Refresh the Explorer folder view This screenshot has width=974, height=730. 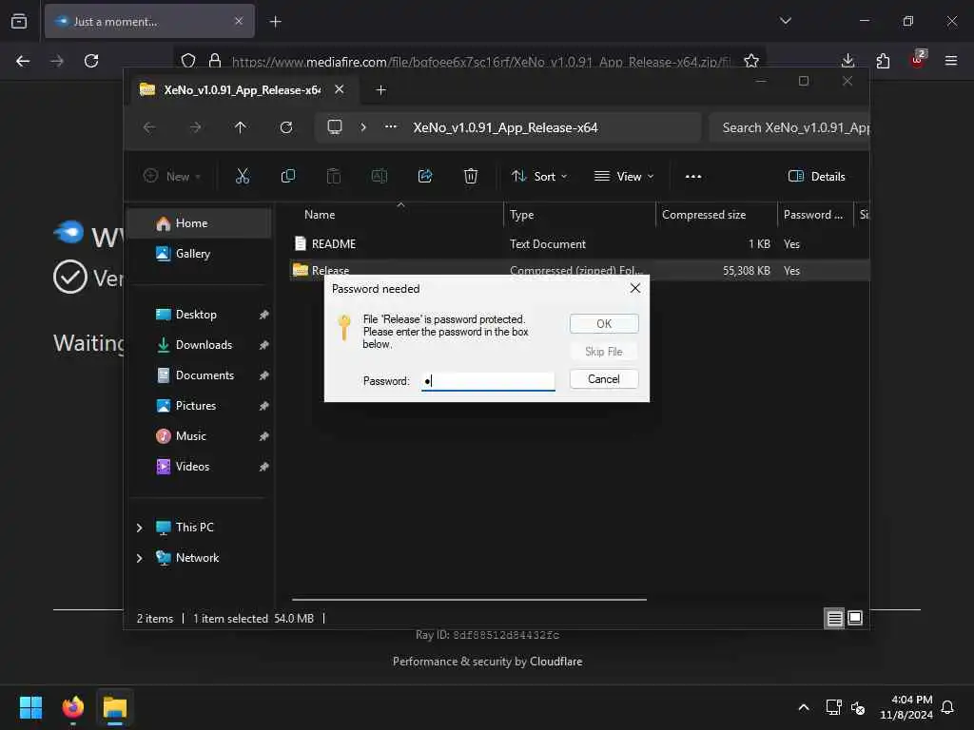click(x=286, y=127)
